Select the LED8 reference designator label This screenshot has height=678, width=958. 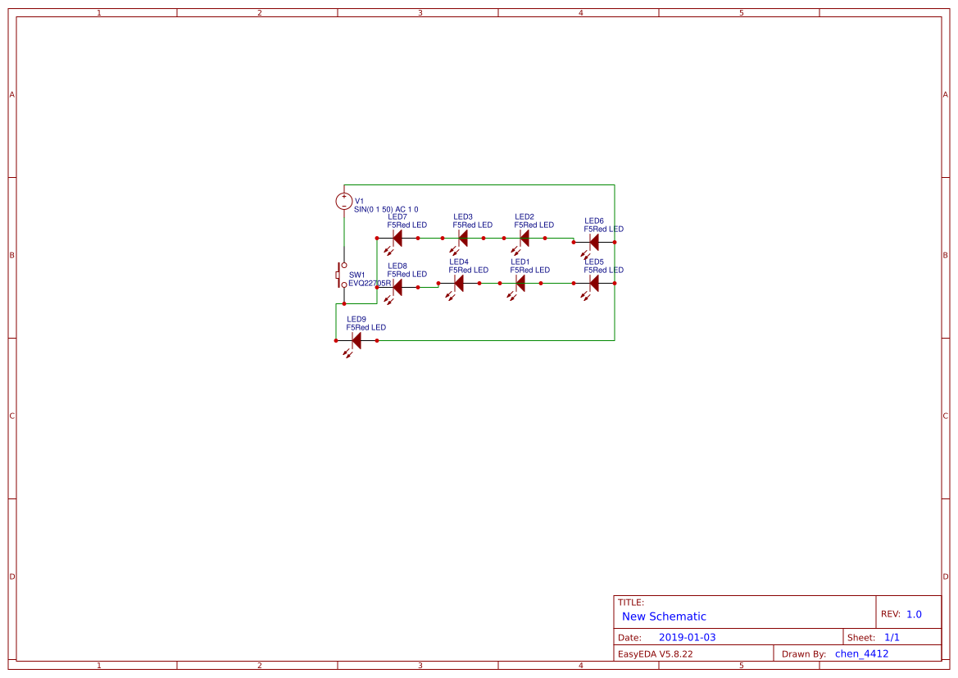click(398, 266)
